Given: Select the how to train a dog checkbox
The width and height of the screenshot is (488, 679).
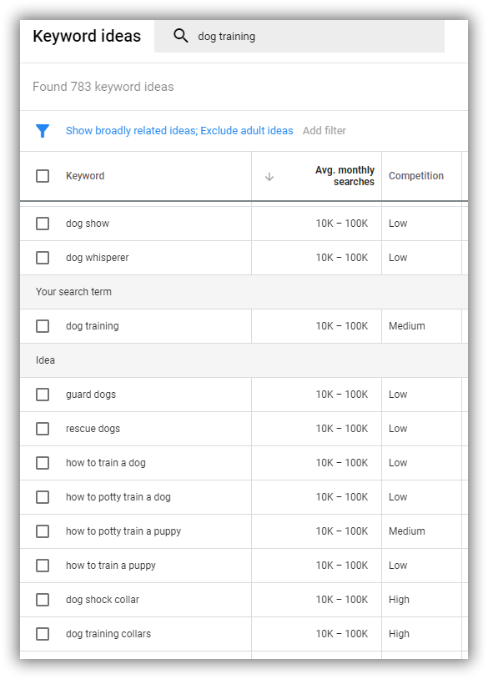Looking at the screenshot, I should (x=43, y=463).
